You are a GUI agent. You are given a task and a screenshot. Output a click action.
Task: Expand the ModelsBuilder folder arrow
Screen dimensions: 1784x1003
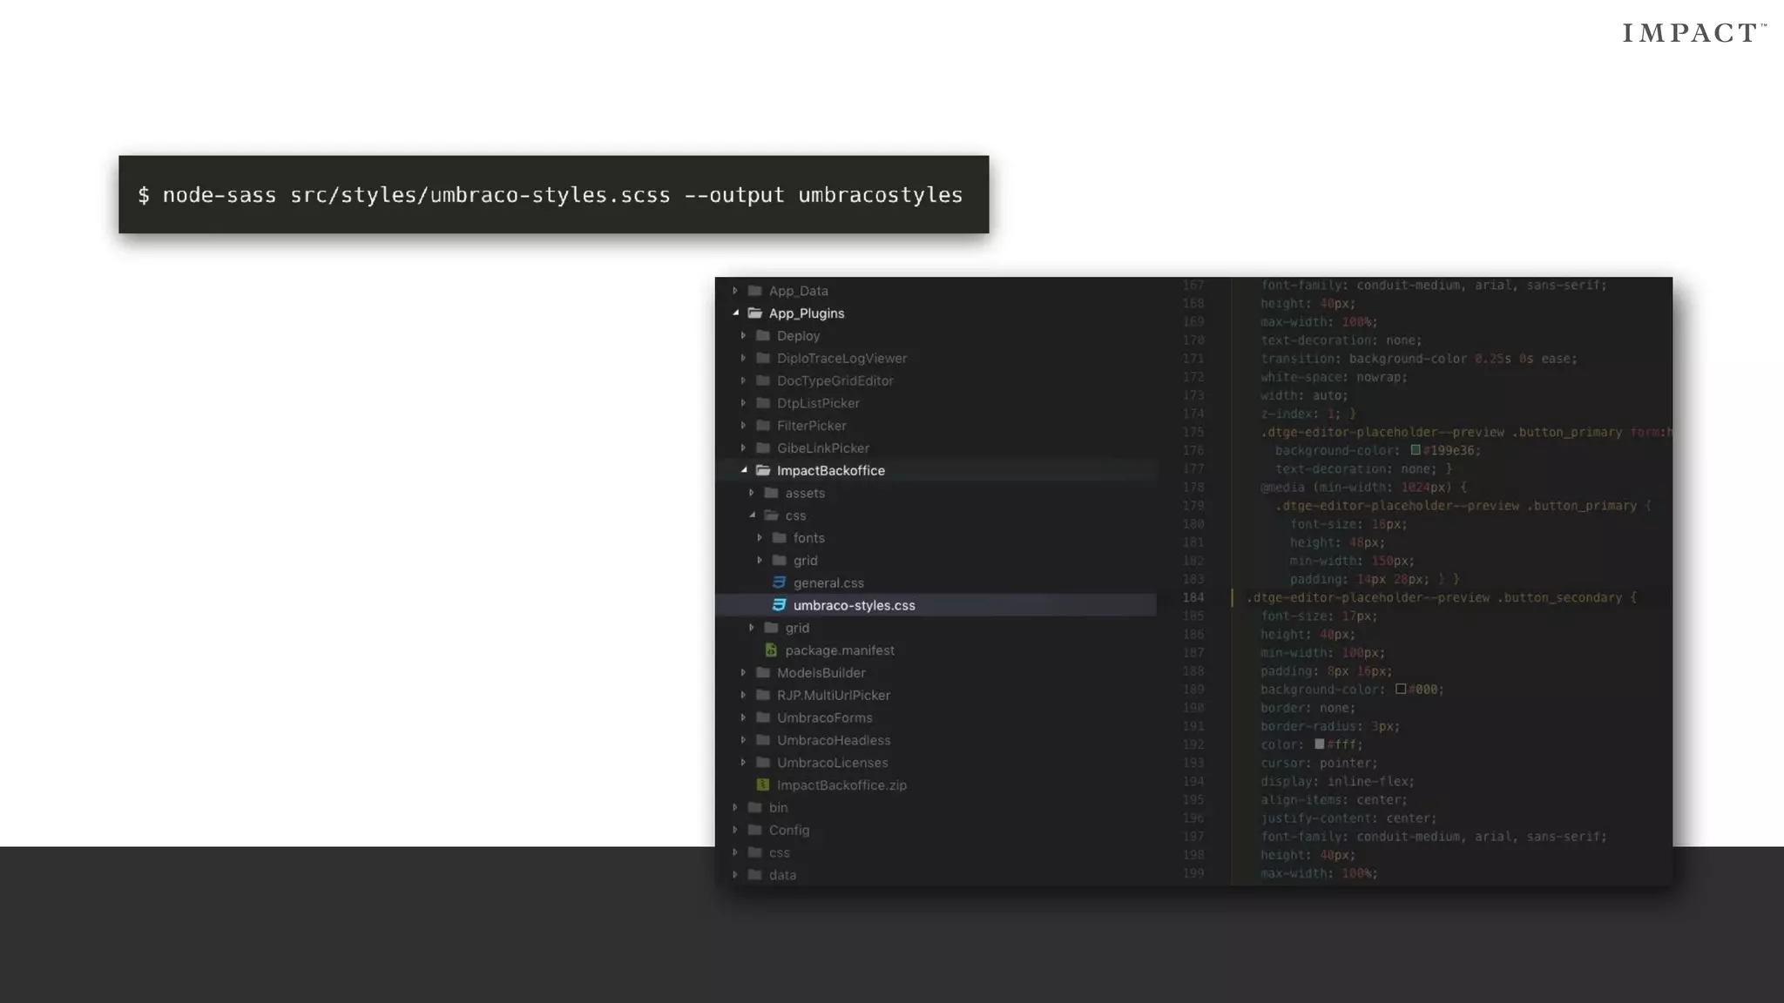coord(743,673)
